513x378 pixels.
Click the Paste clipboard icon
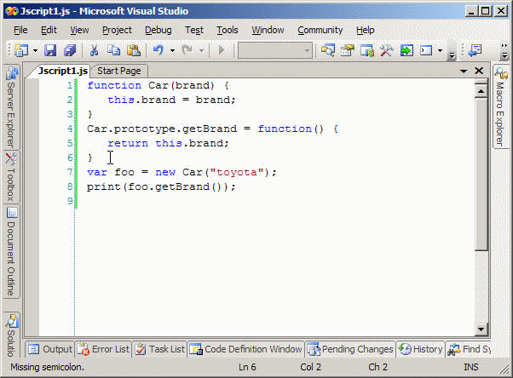pyautogui.click(x=132, y=51)
